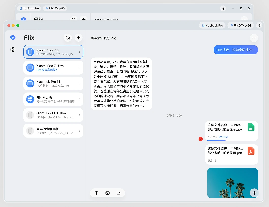269x207 pixels.
Task: Click the Xiaomi 15S Pro phone avatar icon
Action: click(x=30, y=52)
